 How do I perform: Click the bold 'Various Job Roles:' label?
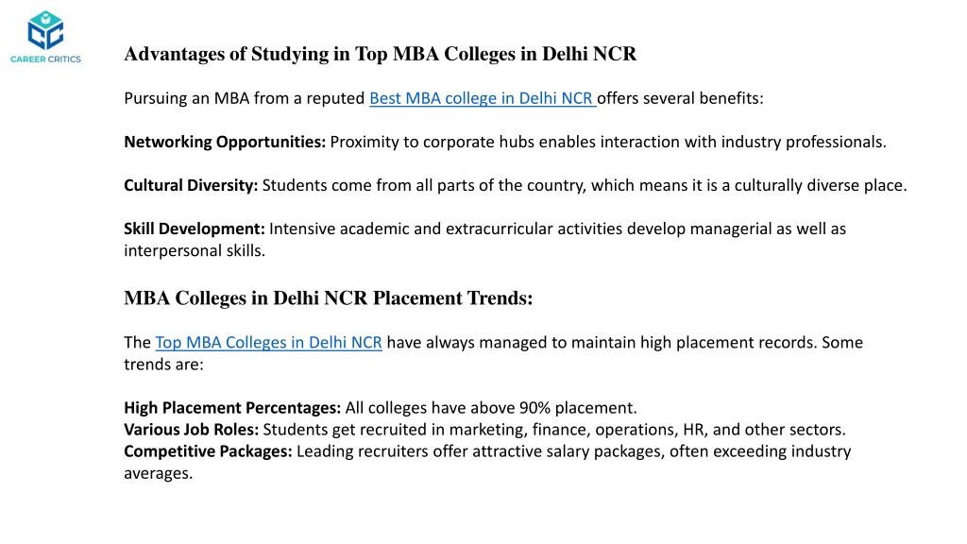point(191,430)
